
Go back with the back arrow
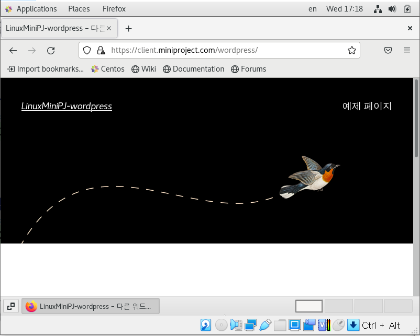click(13, 50)
